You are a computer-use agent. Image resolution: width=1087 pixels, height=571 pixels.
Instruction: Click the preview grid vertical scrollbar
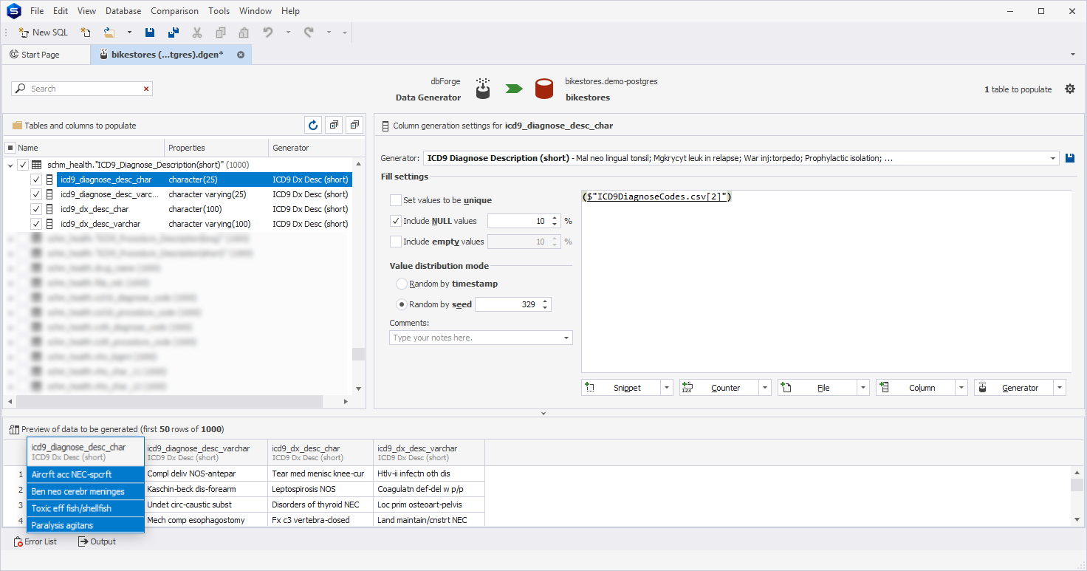[1077, 485]
